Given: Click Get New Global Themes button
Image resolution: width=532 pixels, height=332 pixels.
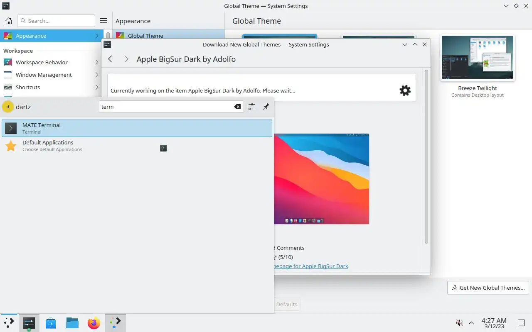Looking at the screenshot, I should (488, 288).
